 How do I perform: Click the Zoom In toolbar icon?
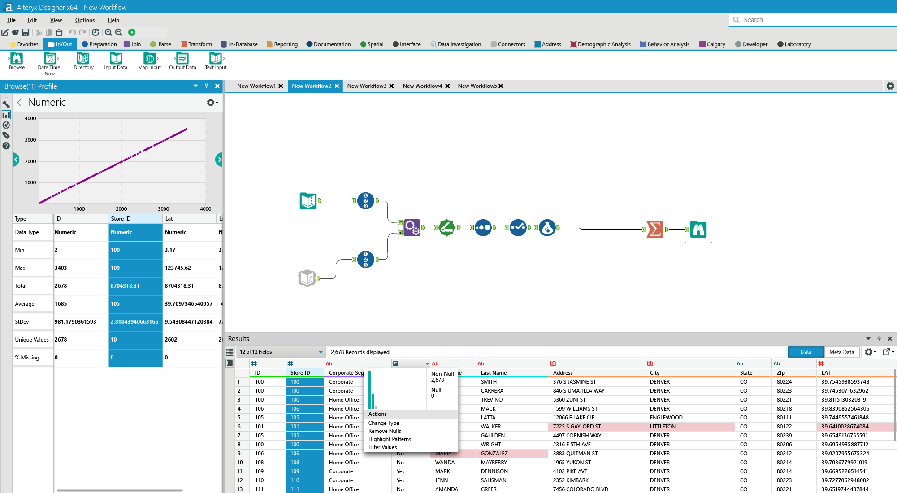coord(108,32)
